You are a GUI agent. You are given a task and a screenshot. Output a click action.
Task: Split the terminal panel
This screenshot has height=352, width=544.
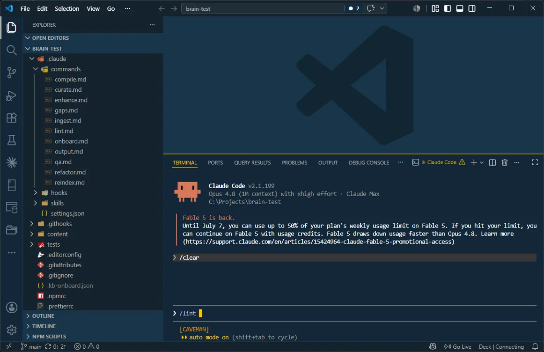(x=492, y=162)
